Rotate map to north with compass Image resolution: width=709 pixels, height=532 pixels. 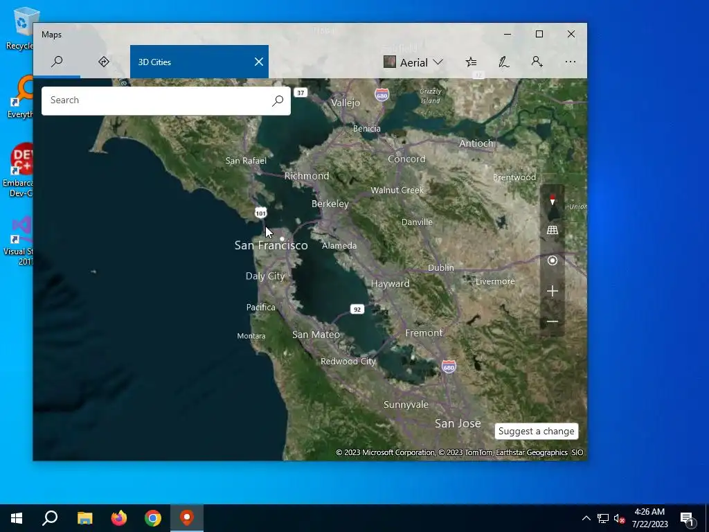click(552, 199)
